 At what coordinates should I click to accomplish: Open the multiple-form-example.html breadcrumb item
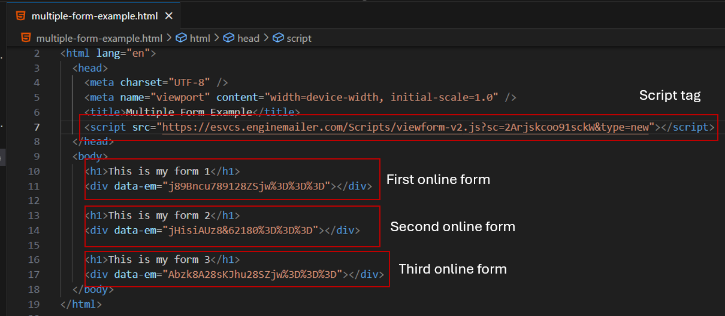pyautogui.click(x=99, y=38)
